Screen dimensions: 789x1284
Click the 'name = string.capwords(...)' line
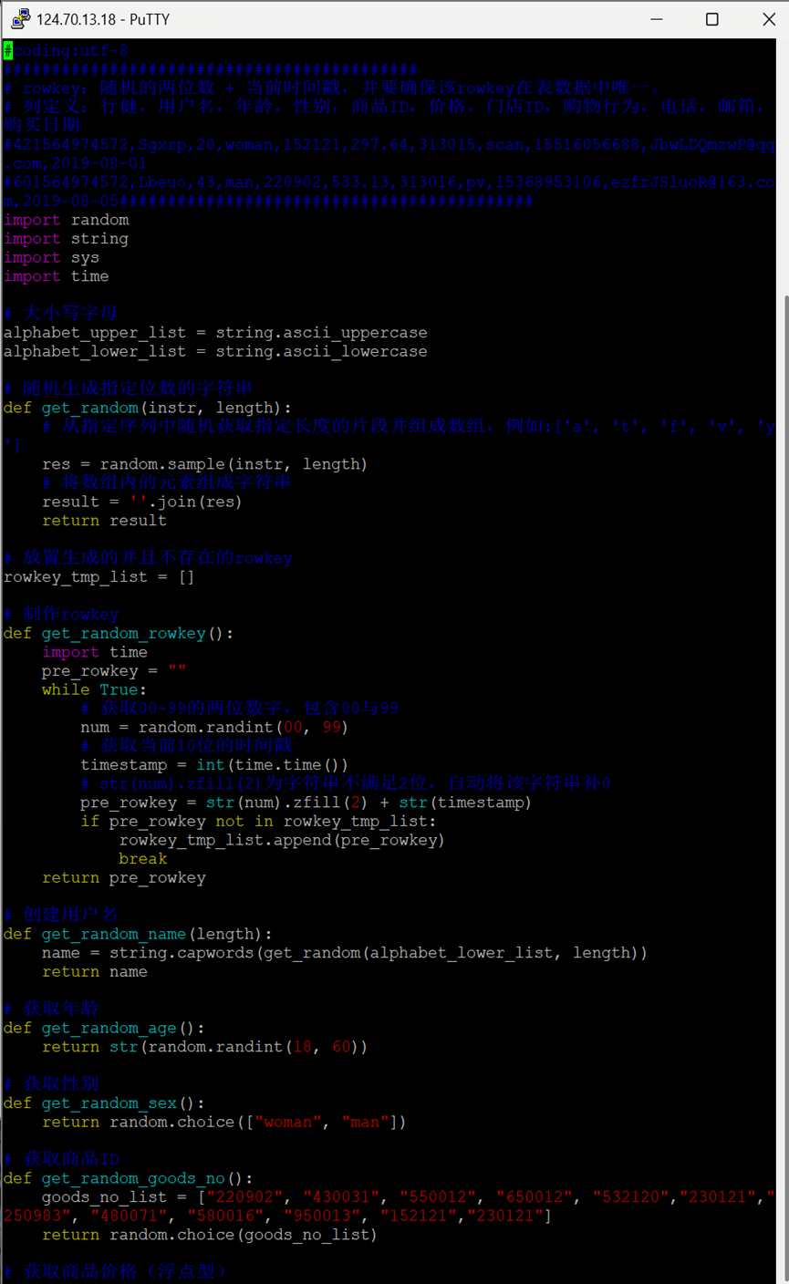[345, 953]
